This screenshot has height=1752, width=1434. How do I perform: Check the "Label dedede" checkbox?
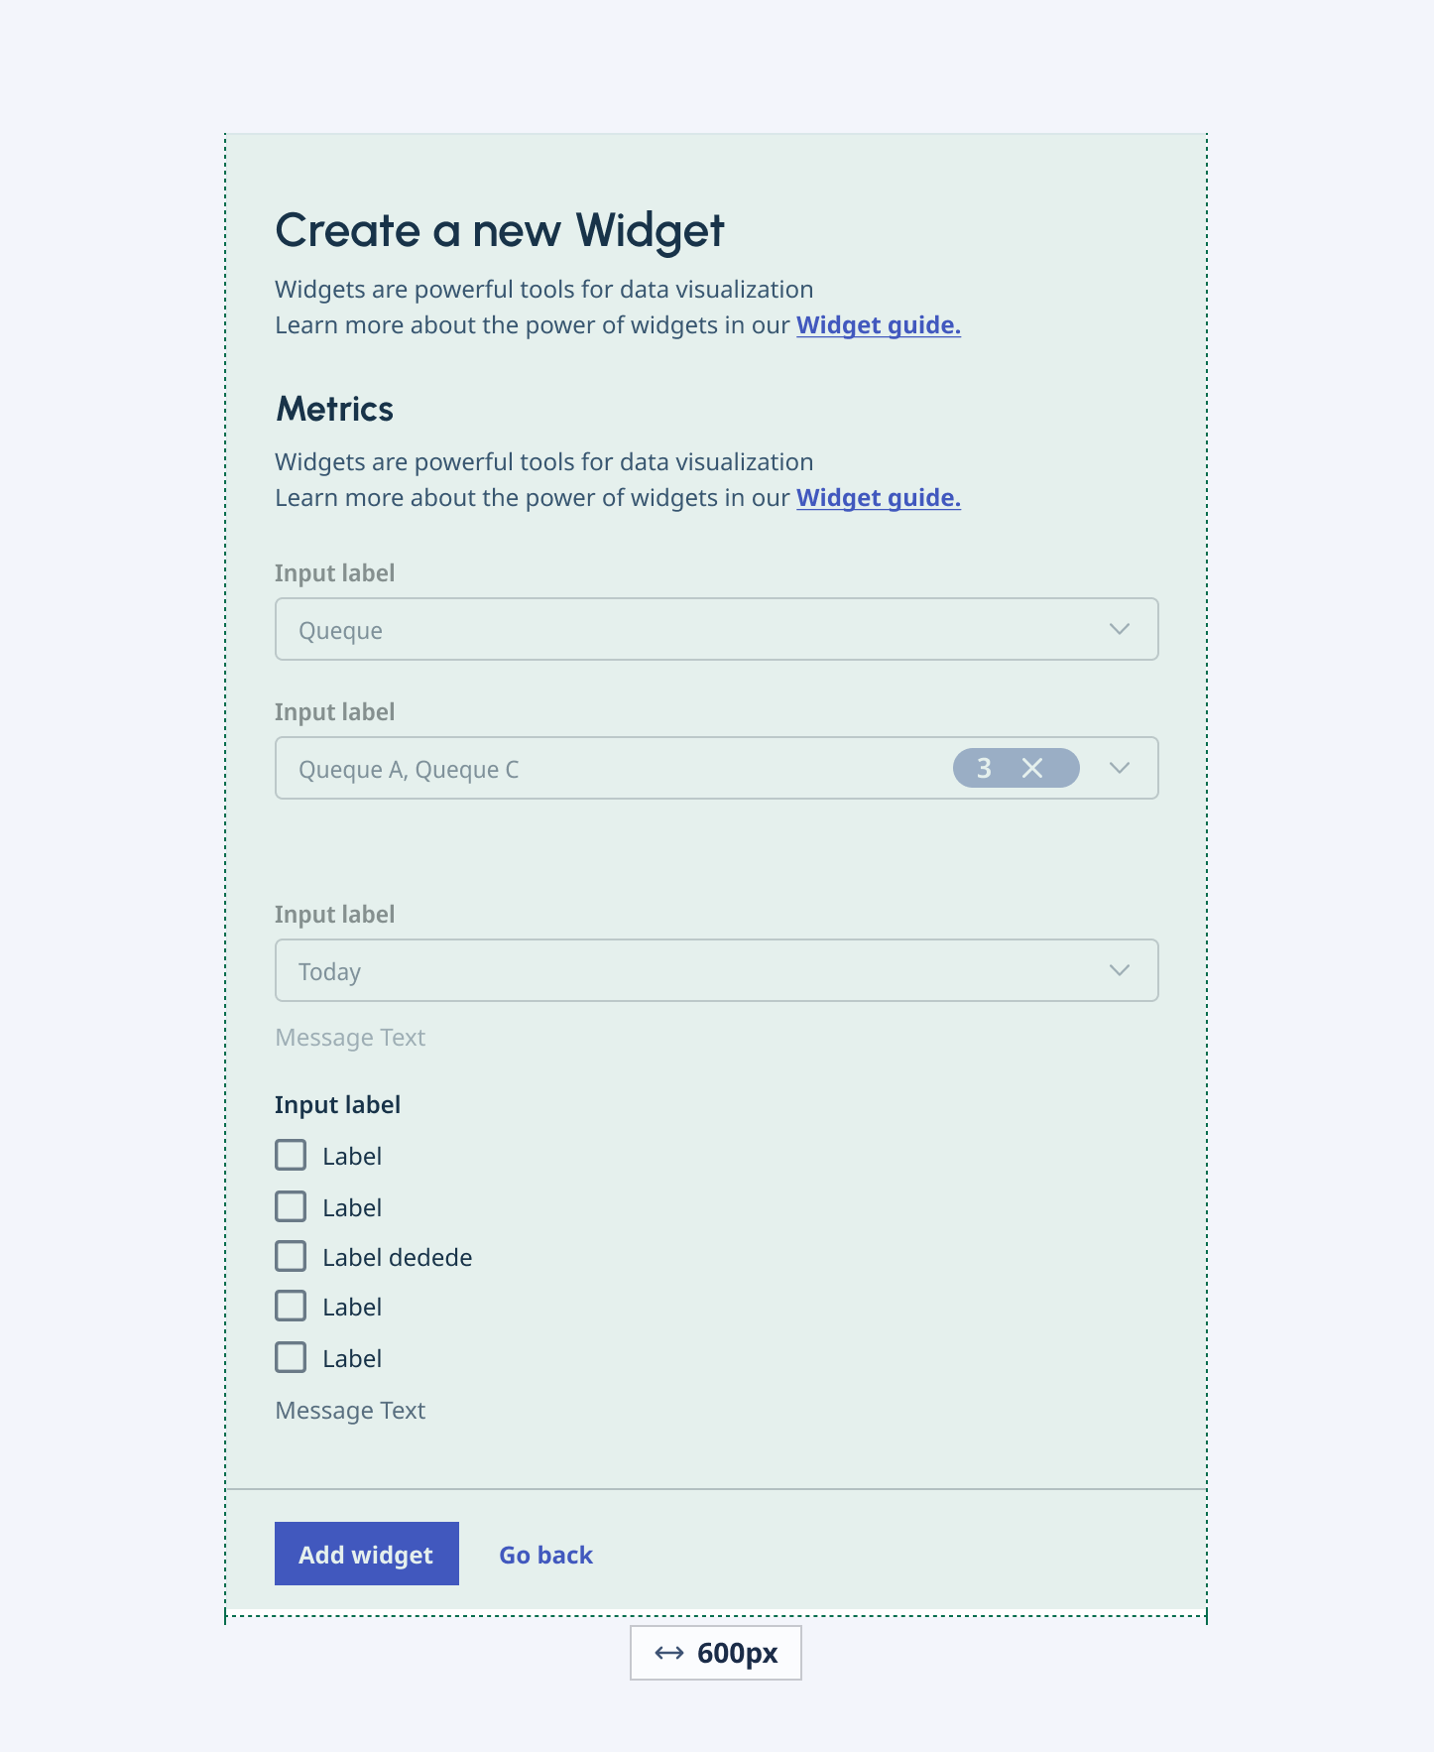point(290,1255)
